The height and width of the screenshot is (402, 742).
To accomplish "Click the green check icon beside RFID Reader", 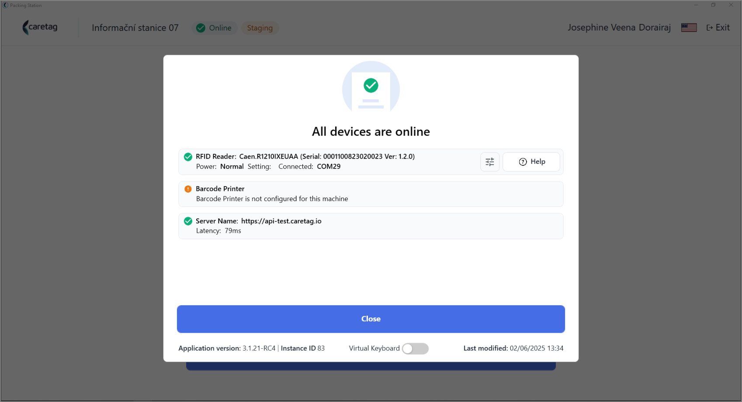I will (188, 157).
